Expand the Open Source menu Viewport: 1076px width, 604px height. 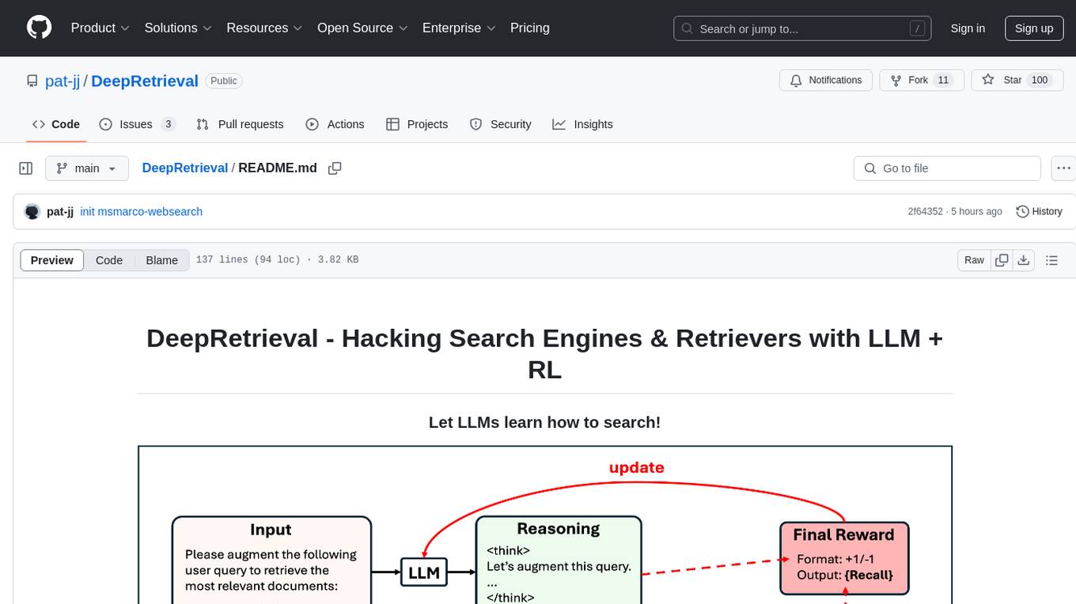362,28
